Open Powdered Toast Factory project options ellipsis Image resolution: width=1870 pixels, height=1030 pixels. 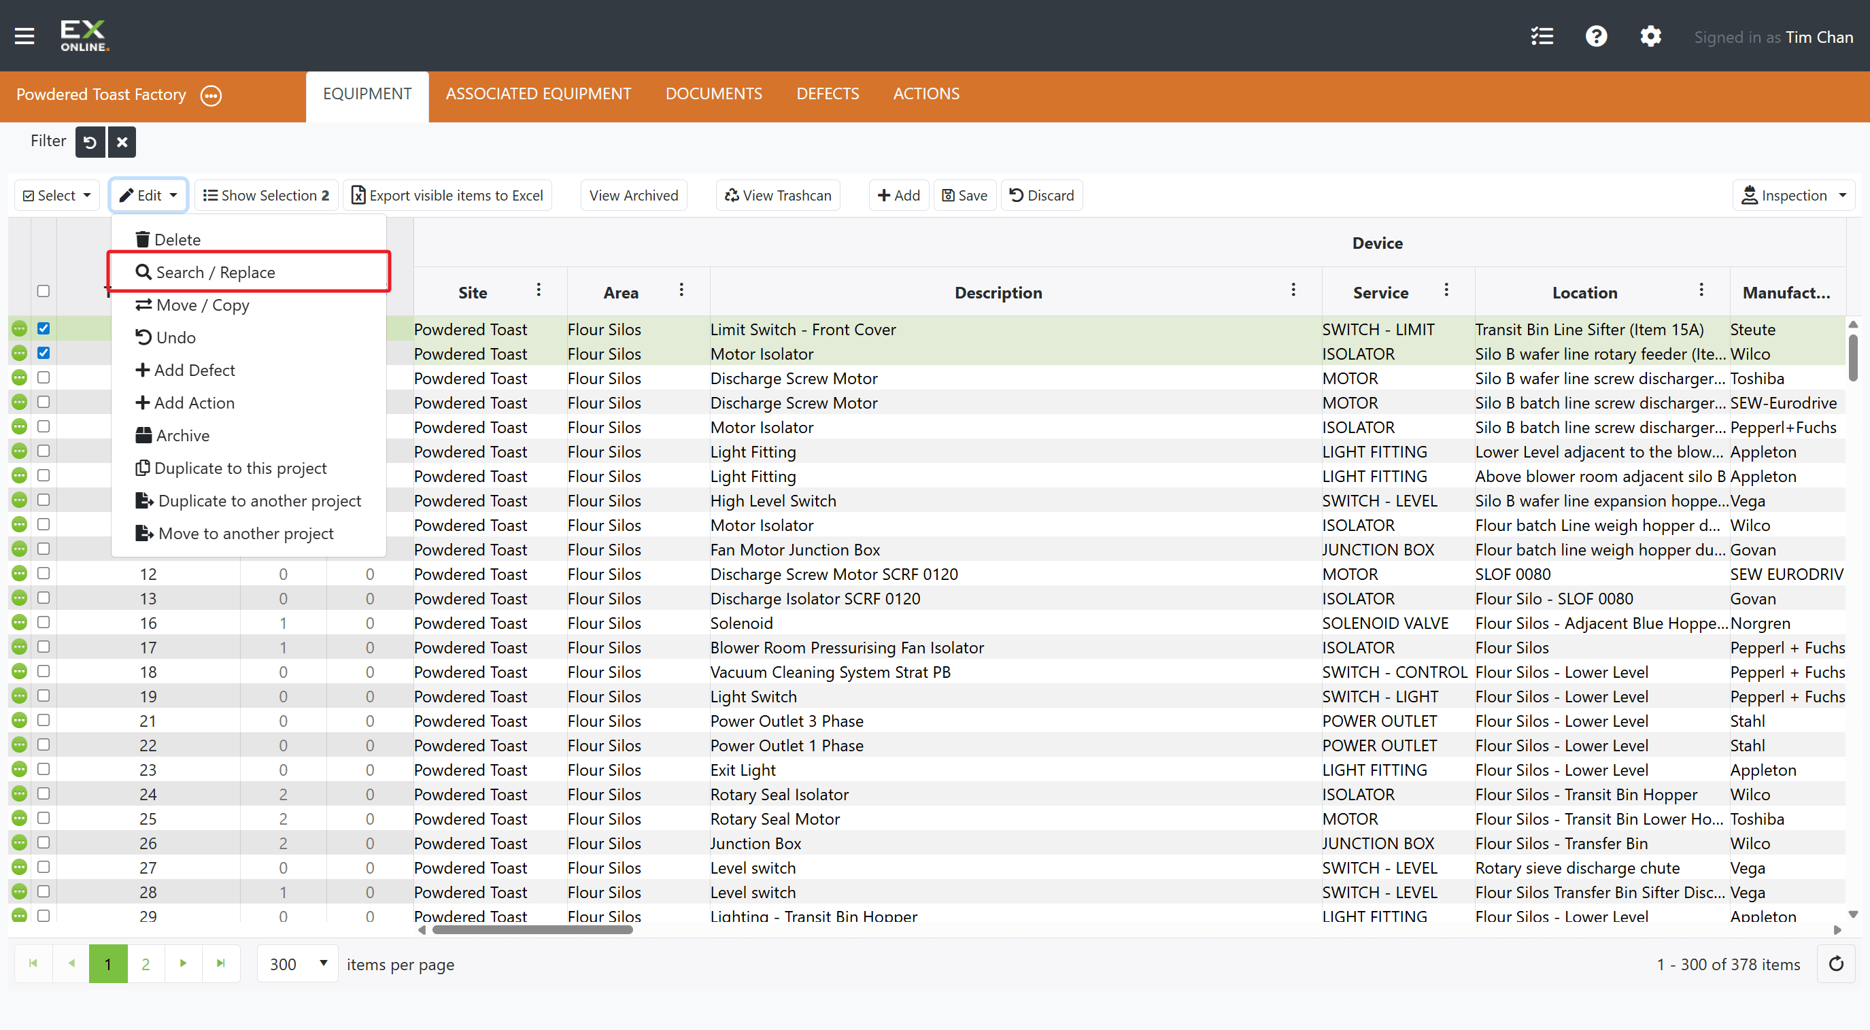[x=211, y=96]
